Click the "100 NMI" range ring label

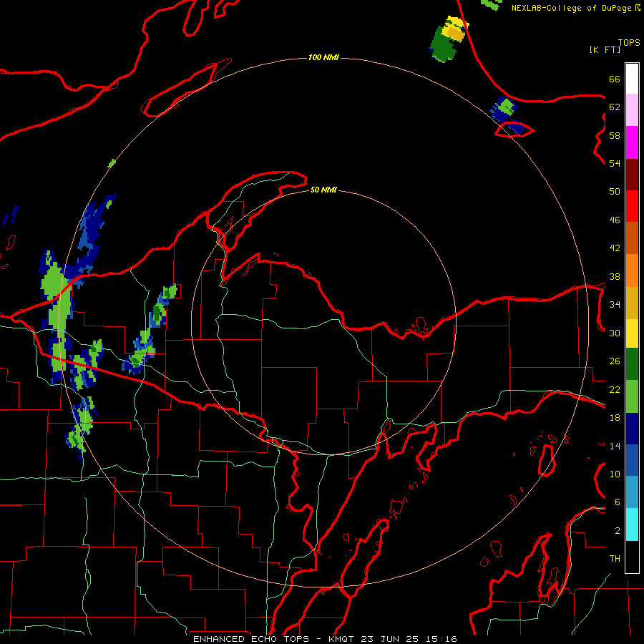[323, 57]
